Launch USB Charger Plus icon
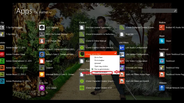 (42, 41)
